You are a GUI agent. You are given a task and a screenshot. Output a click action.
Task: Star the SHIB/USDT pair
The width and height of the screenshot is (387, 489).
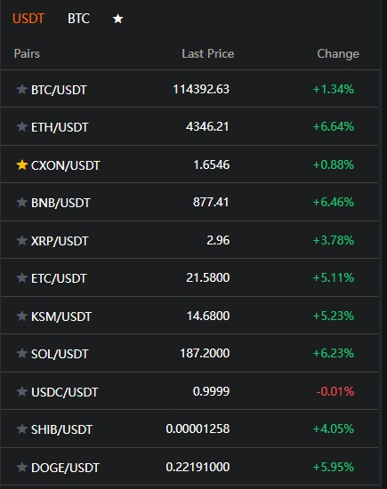[22, 429]
